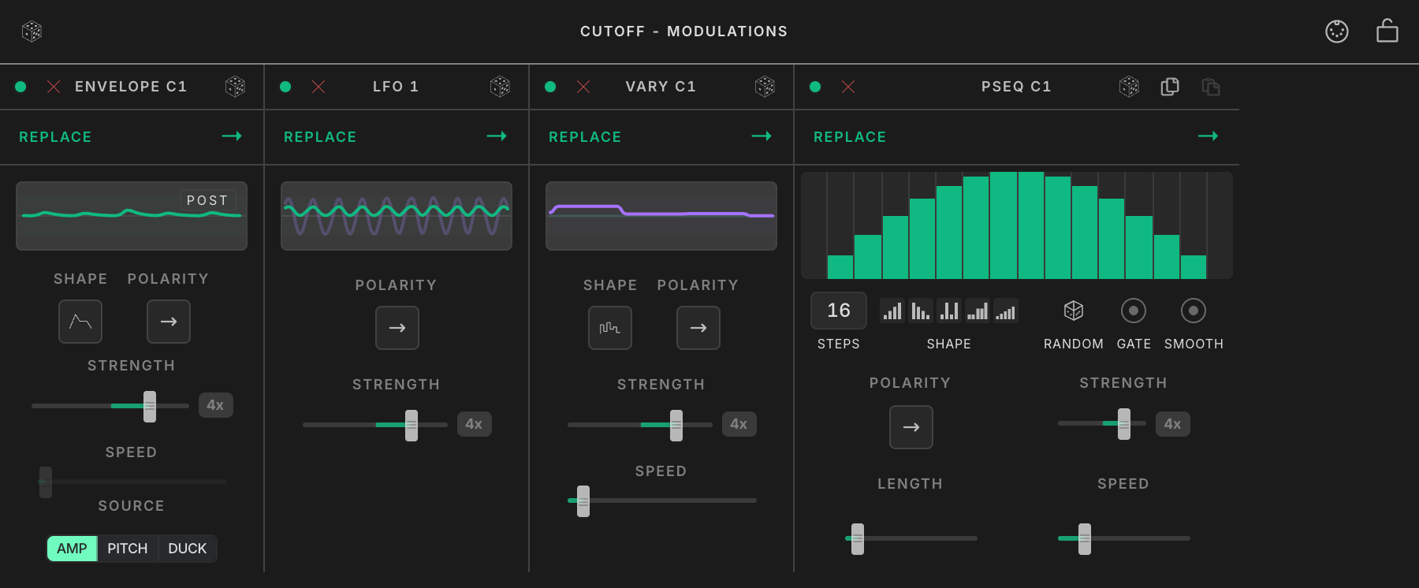This screenshot has width=1419, height=588.
Task: Open the MIDI connector icon in header
Action: [x=1337, y=32]
